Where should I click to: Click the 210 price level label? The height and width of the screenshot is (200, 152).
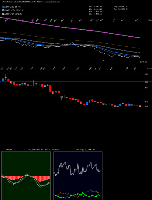click(146, 82)
